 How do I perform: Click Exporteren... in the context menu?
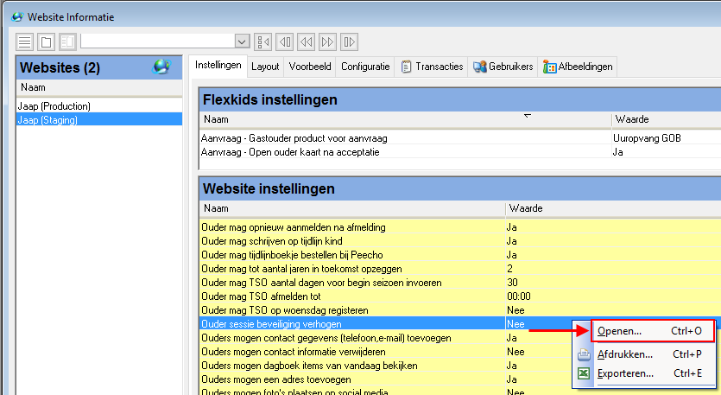tap(625, 373)
